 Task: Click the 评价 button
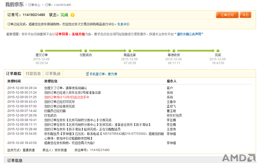point(245,15)
